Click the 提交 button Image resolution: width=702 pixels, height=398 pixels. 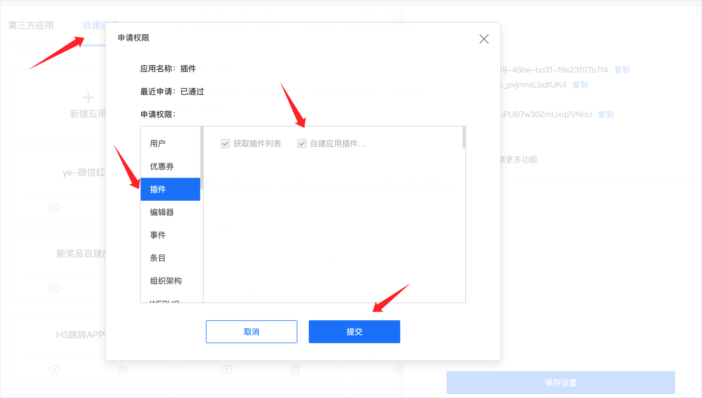[354, 332]
